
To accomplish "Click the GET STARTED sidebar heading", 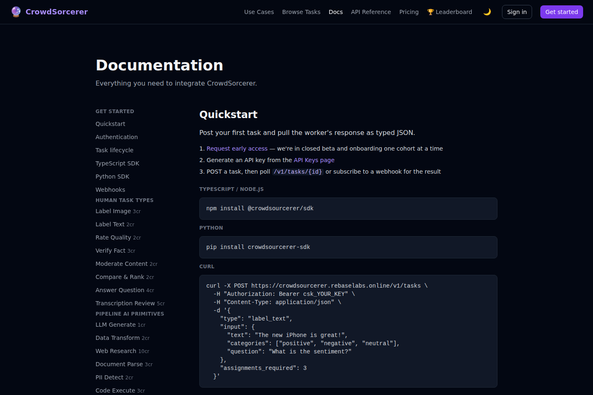I will pyautogui.click(x=115, y=112).
